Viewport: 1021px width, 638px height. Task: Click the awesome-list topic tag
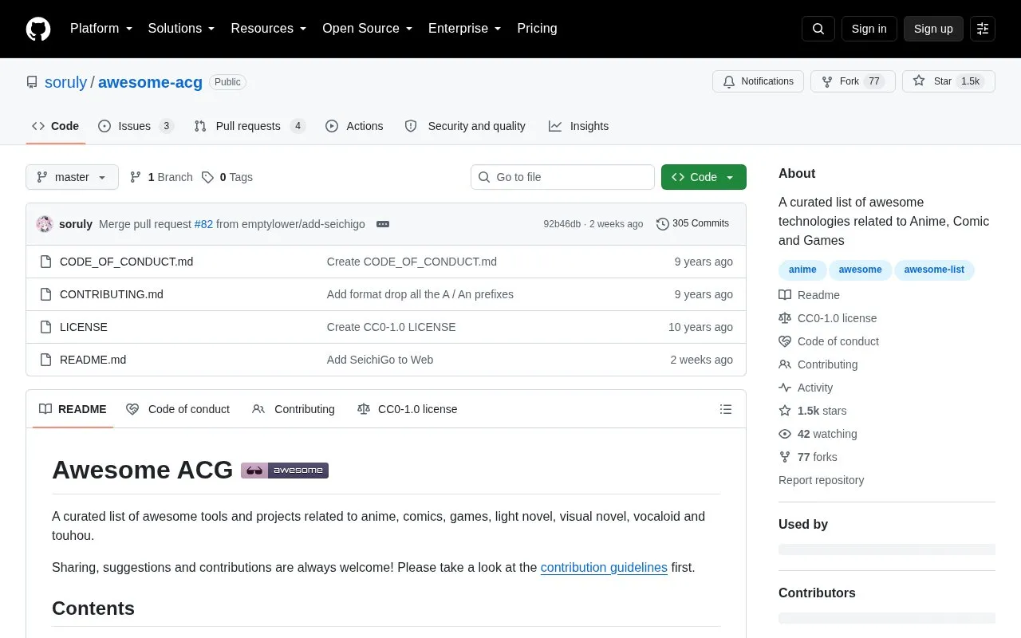934,270
